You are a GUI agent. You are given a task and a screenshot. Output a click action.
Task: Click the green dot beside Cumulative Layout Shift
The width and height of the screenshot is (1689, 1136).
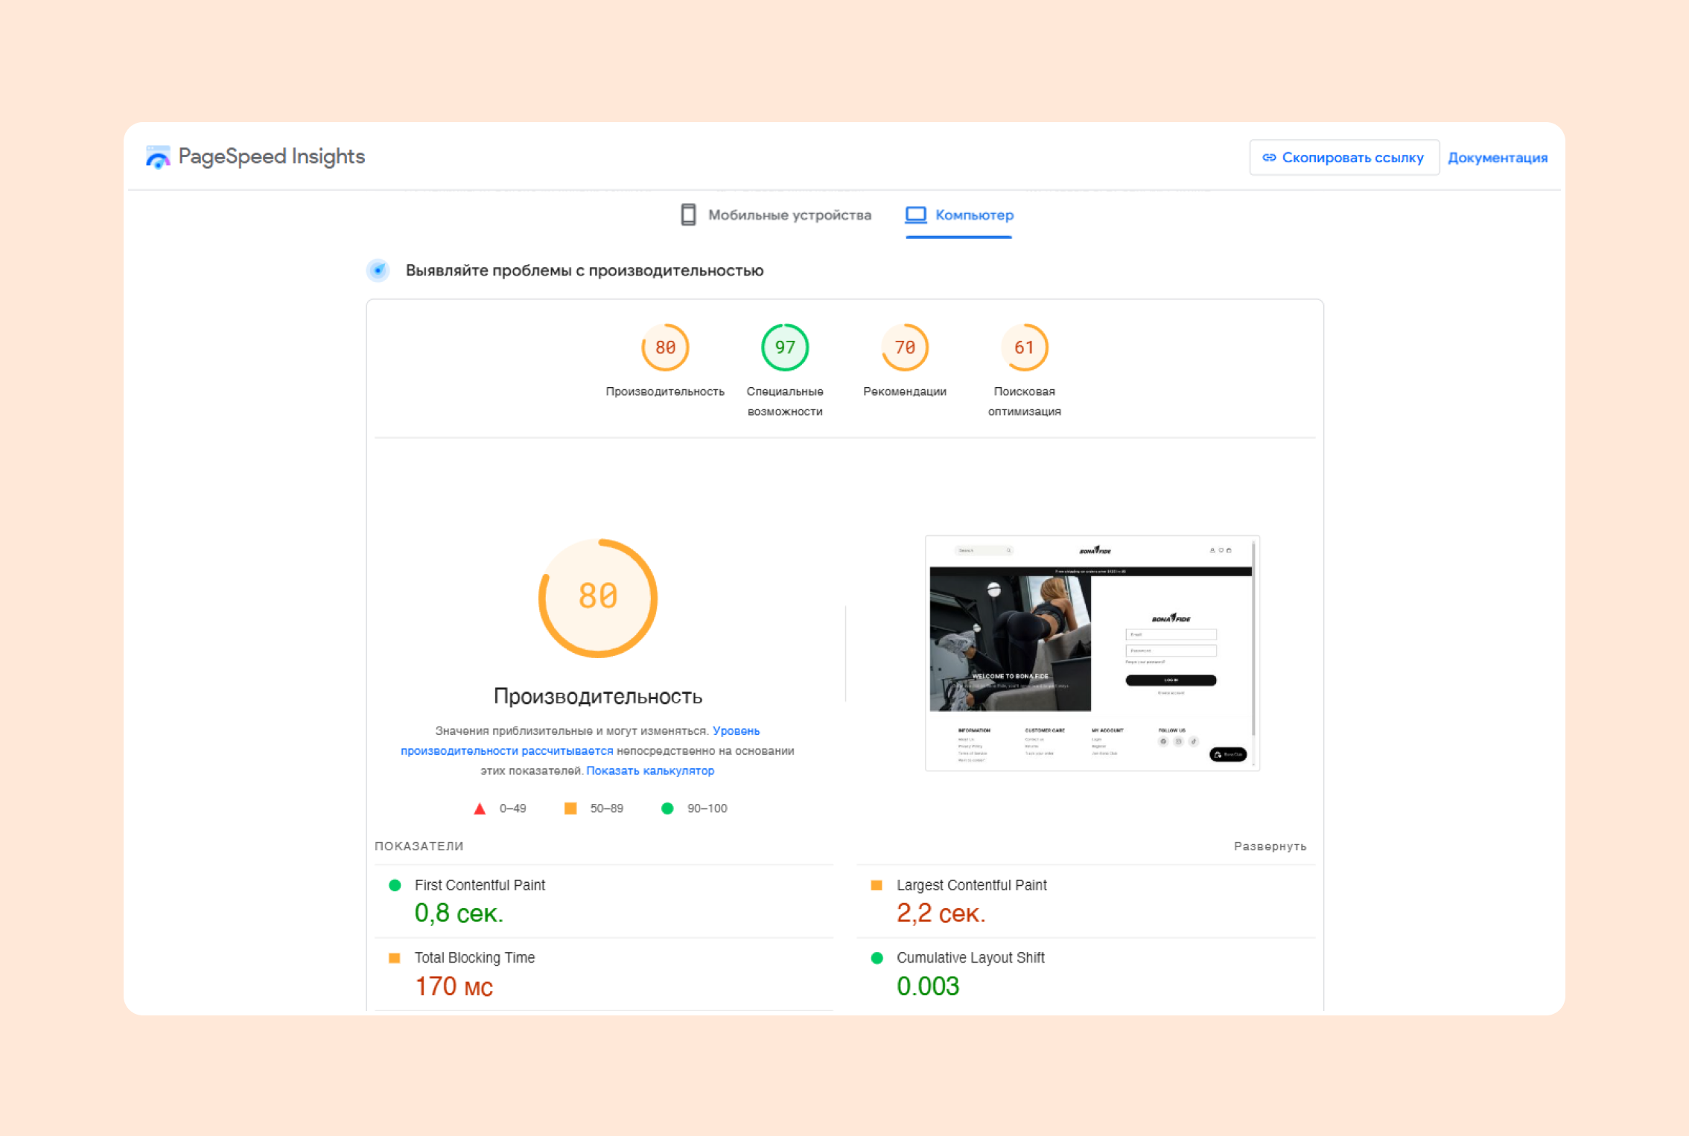[877, 958]
